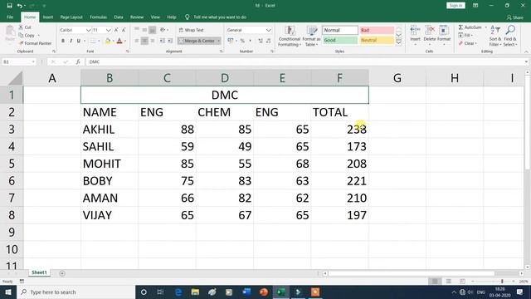Toggle Italic formatting
Viewport: 531px width, 299px height.
tap(71, 41)
